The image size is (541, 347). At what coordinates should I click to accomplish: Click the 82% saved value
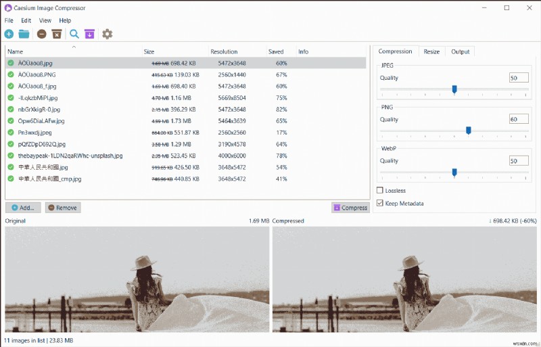tap(281, 109)
